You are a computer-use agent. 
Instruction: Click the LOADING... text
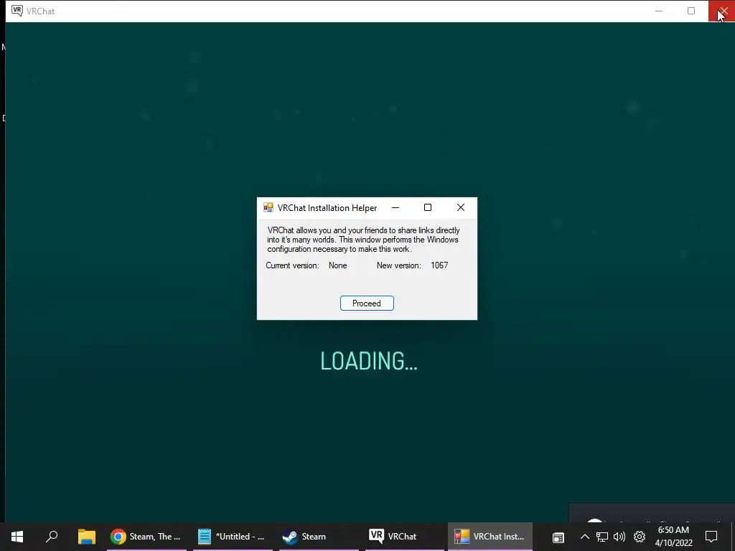point(368,361)
